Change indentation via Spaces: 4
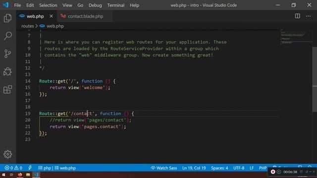This screenshot has width=317, height=178. [219, 168]
